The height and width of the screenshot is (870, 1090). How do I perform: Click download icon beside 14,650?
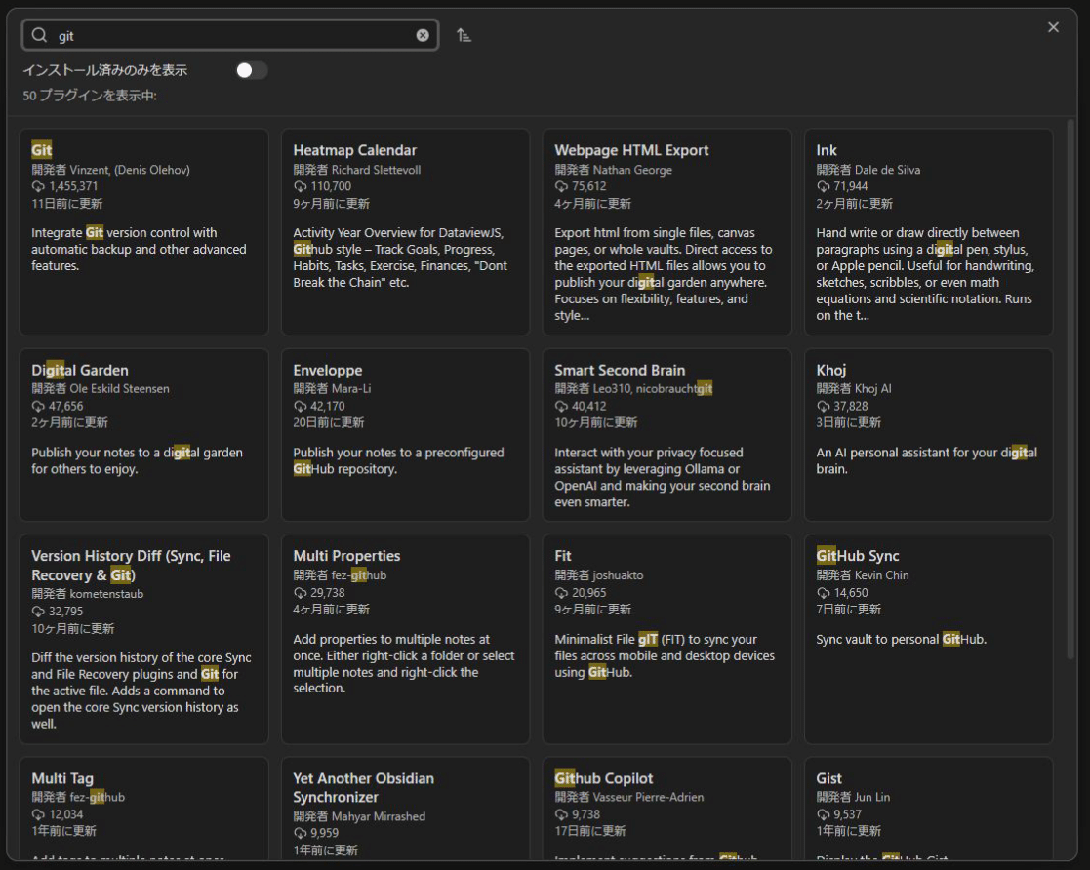pos(823,593)
